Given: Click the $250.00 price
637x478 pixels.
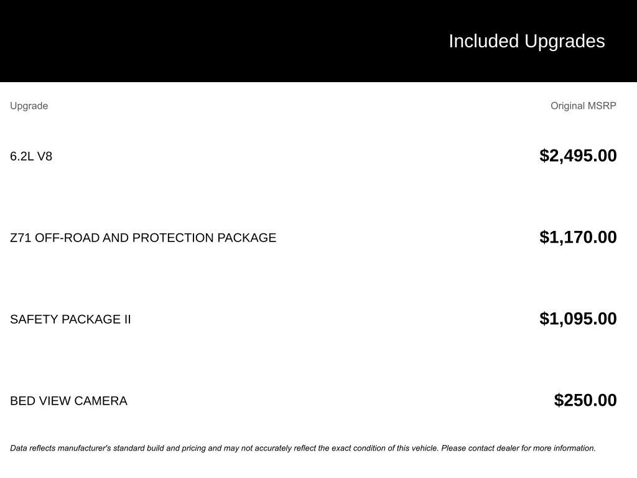Looking at the screenshot, I should click(x=585, y=400).
